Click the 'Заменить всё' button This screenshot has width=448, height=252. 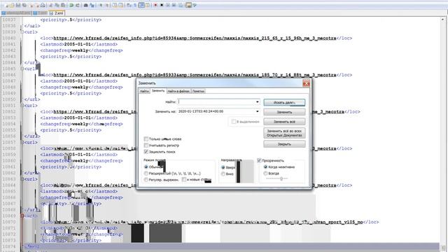284,122
